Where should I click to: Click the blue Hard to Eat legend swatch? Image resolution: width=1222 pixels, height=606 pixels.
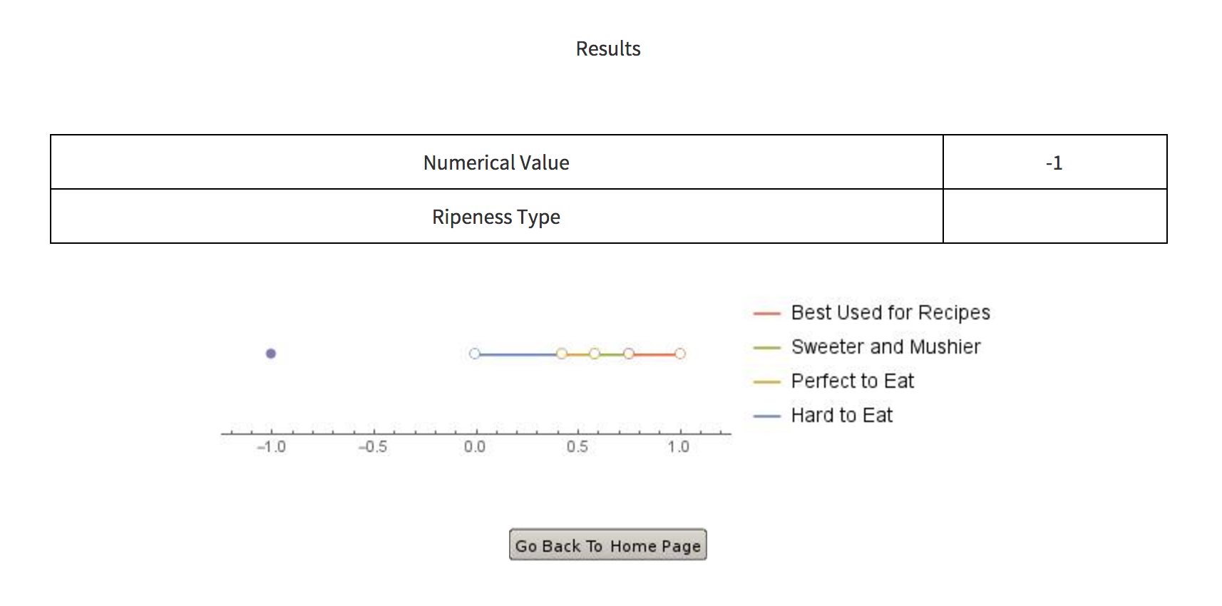tap(767, 416)
